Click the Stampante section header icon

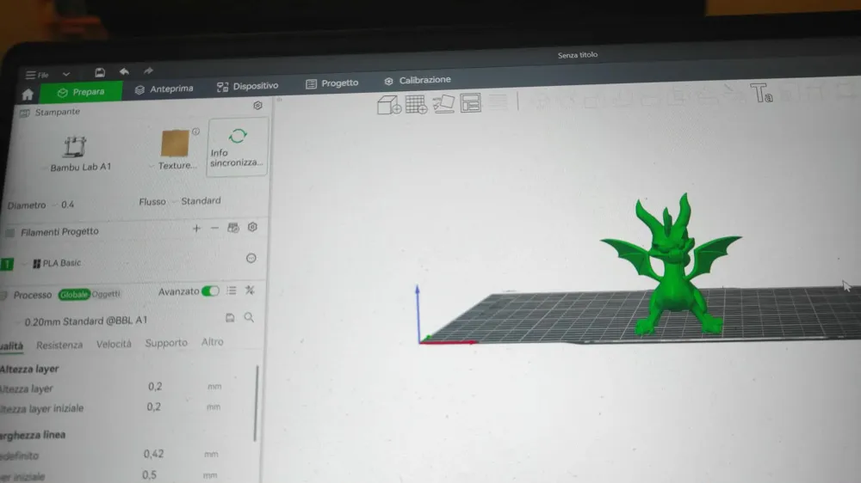[x=25, y=113]
